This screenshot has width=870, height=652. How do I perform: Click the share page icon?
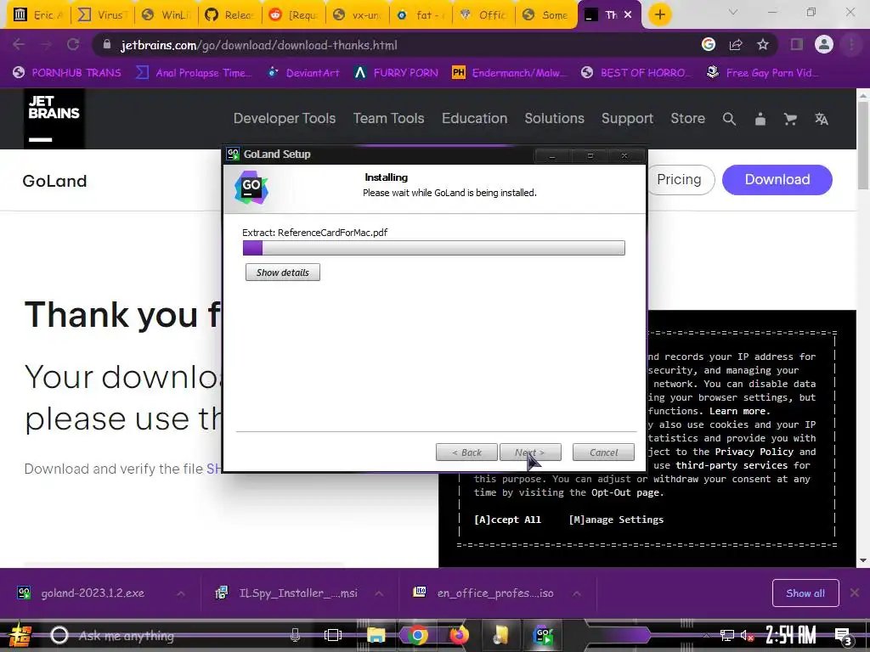click(736, 45)
